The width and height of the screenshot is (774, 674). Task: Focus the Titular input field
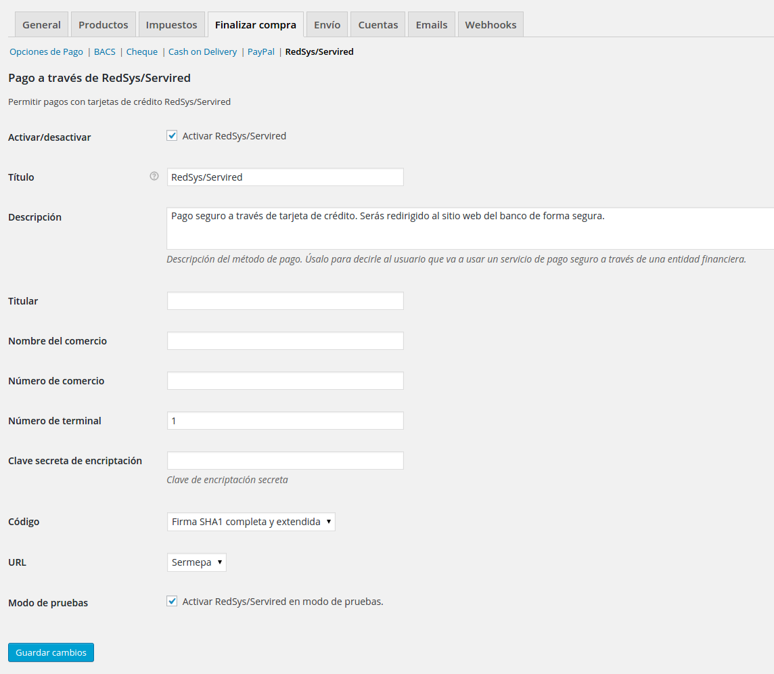286,301
